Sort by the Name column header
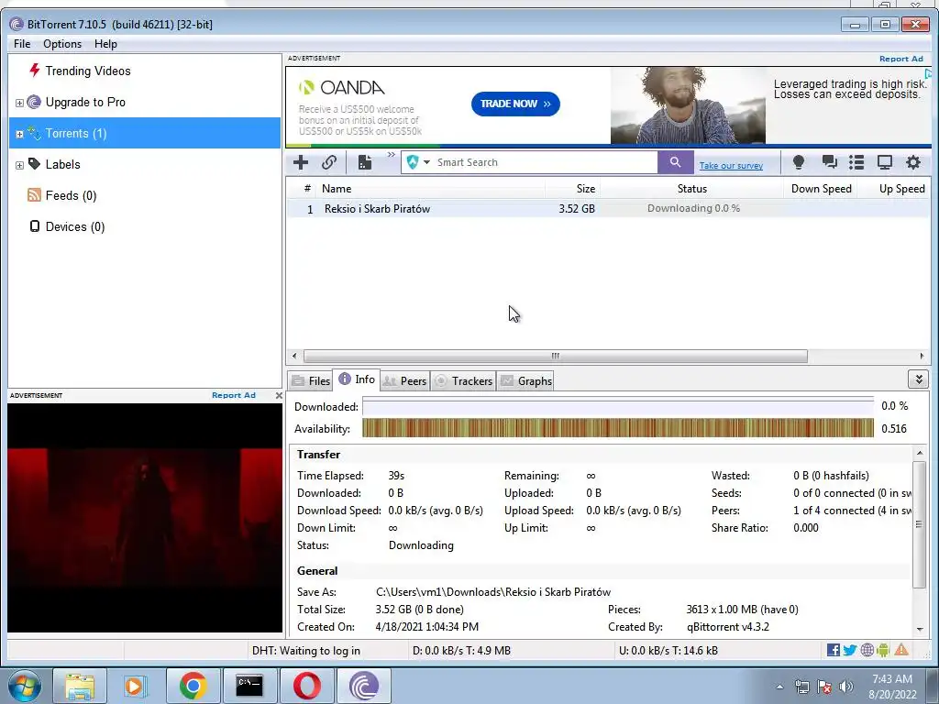This screenshot has height=704, width=939. point(431,189)
